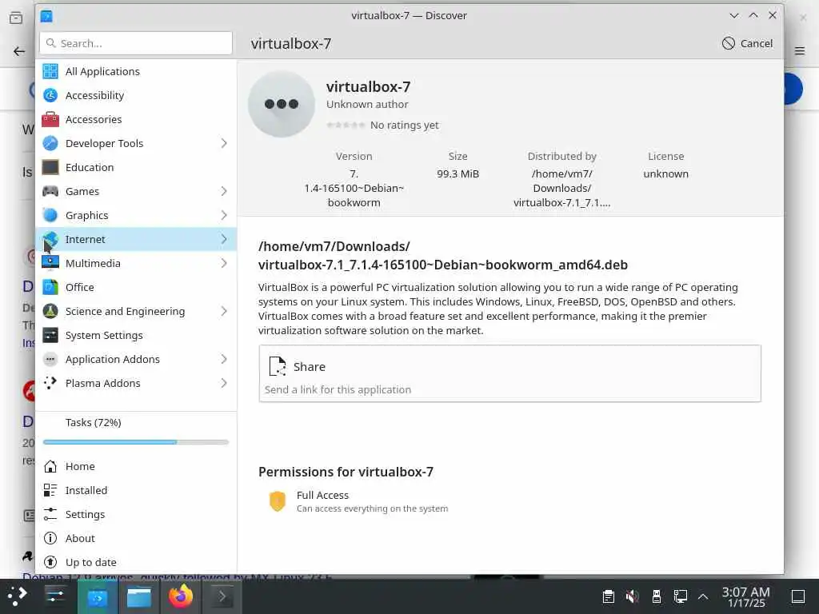Click the Graphics category icon
Viewport: 819px width, 614px height.
tap(50, 215)
